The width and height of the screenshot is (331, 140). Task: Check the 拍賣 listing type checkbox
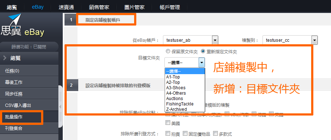pyautogui.click(x=168, y=133)
